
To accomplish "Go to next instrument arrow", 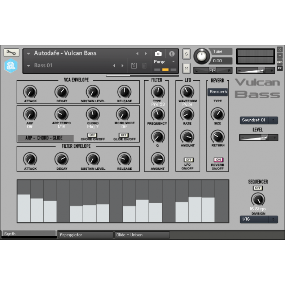I will point(146,53).
